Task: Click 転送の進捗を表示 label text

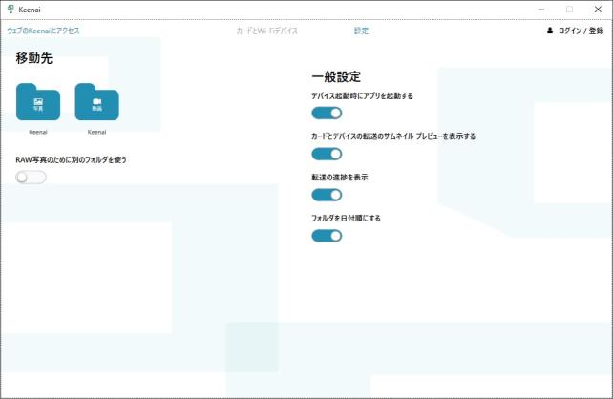Action: pyautogui.click(x=340, y=178)
